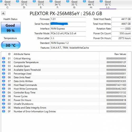132x132 pixels.
Task: Click the status orb for Power On Hours row 0C
Action: tap(4, 100)
